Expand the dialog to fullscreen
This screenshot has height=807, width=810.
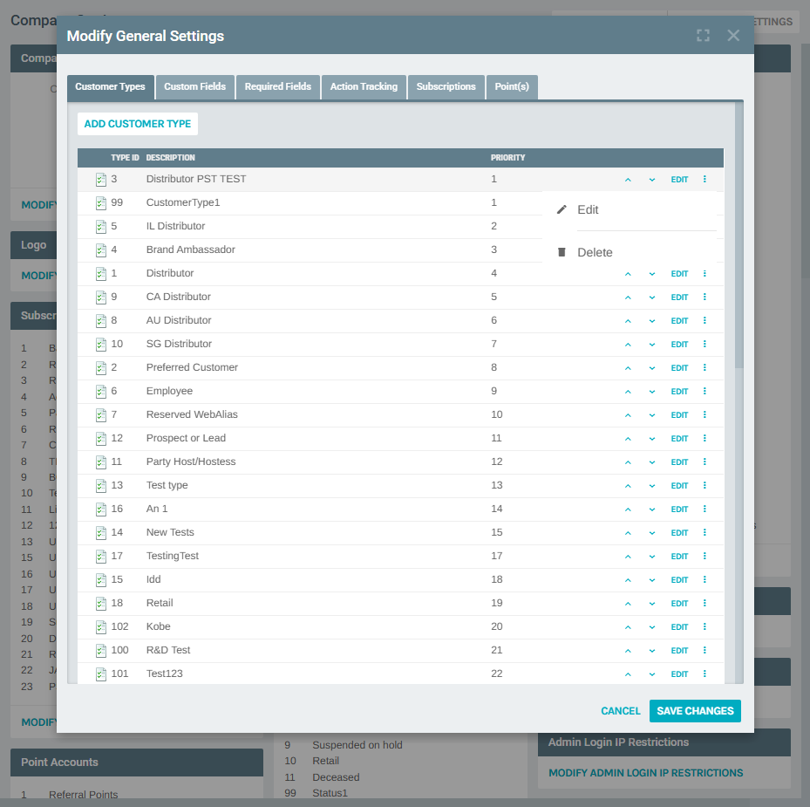point(703,36)
